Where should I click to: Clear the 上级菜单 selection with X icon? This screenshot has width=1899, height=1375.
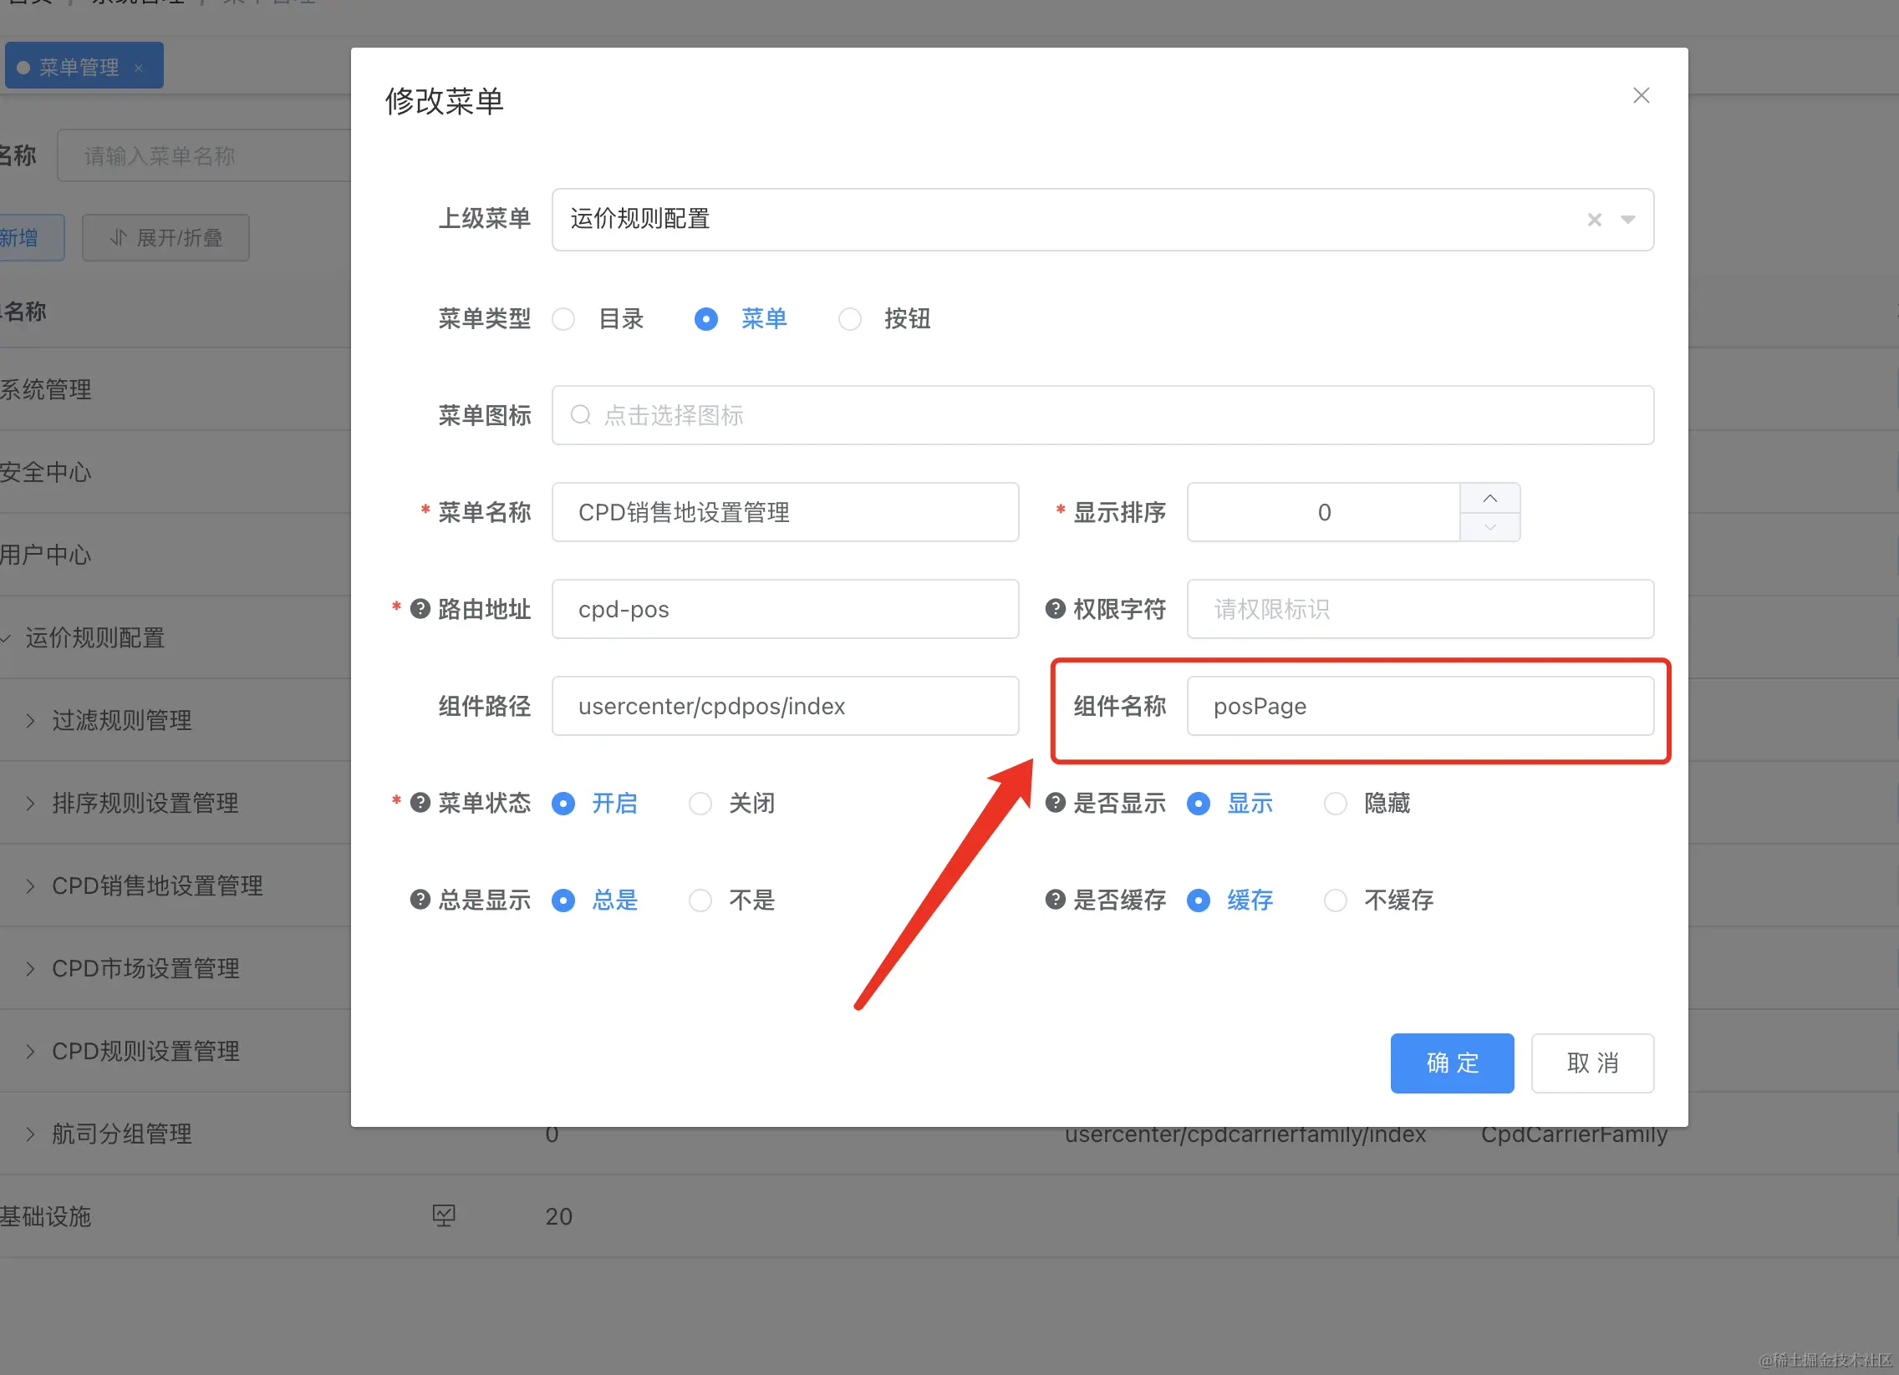[x=1594, y=219]
